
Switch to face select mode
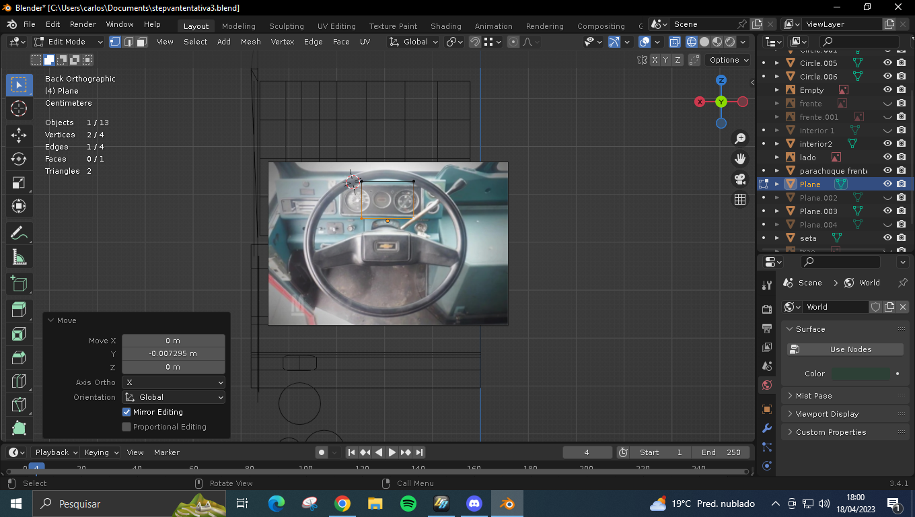click(142, 42)
